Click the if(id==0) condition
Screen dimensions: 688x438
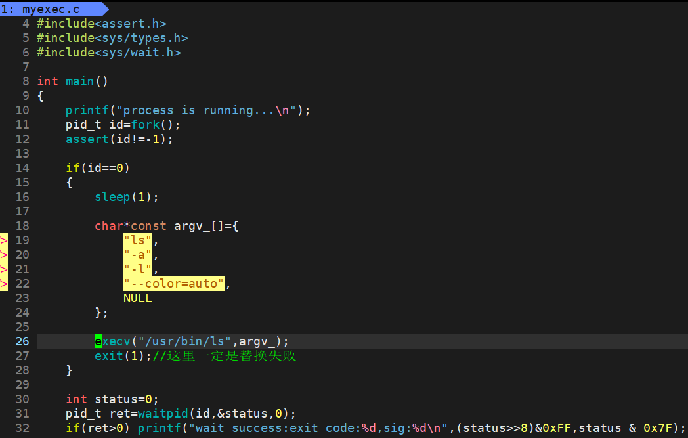point(98,167)
